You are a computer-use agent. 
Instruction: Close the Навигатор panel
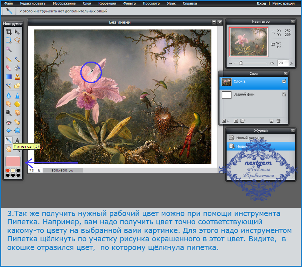click(293, 22)
